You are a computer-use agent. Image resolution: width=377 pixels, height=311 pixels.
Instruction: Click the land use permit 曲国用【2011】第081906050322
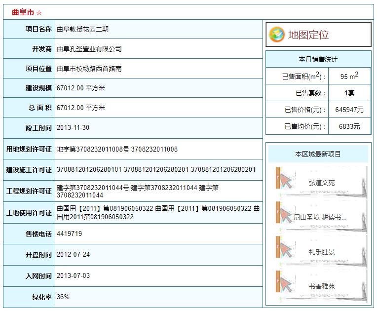pyautogui.click(x=105, y=208)
